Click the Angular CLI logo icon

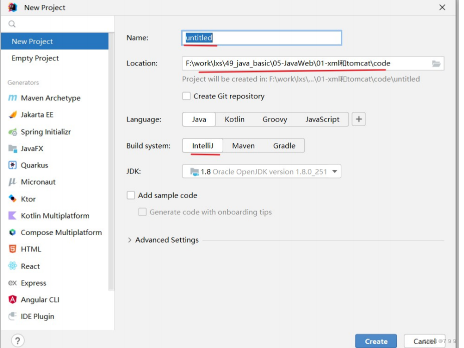pyautogui.click(x=13, y=299)
